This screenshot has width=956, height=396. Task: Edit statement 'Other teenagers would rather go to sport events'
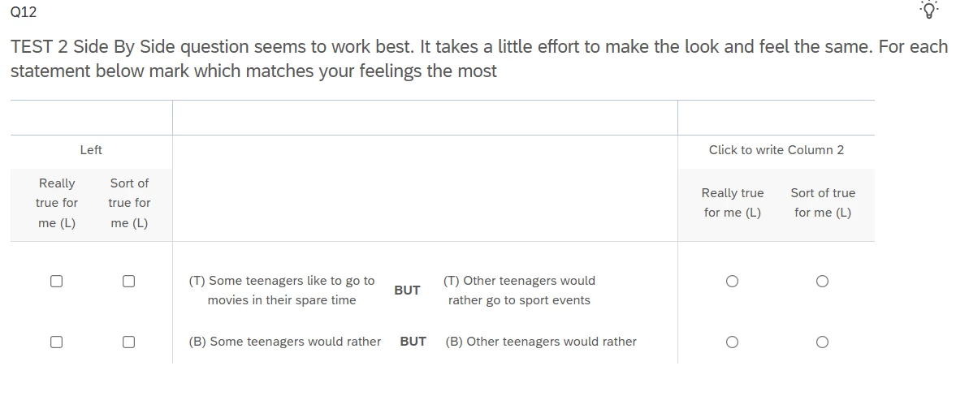tap(519, 291)
